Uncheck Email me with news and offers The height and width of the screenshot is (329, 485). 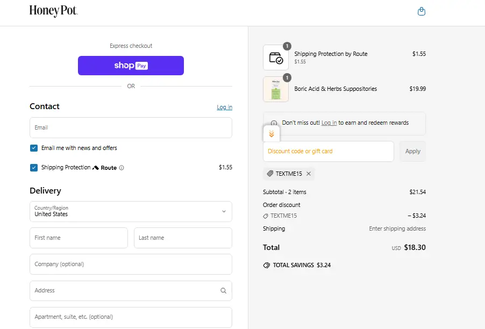point(34,148)
